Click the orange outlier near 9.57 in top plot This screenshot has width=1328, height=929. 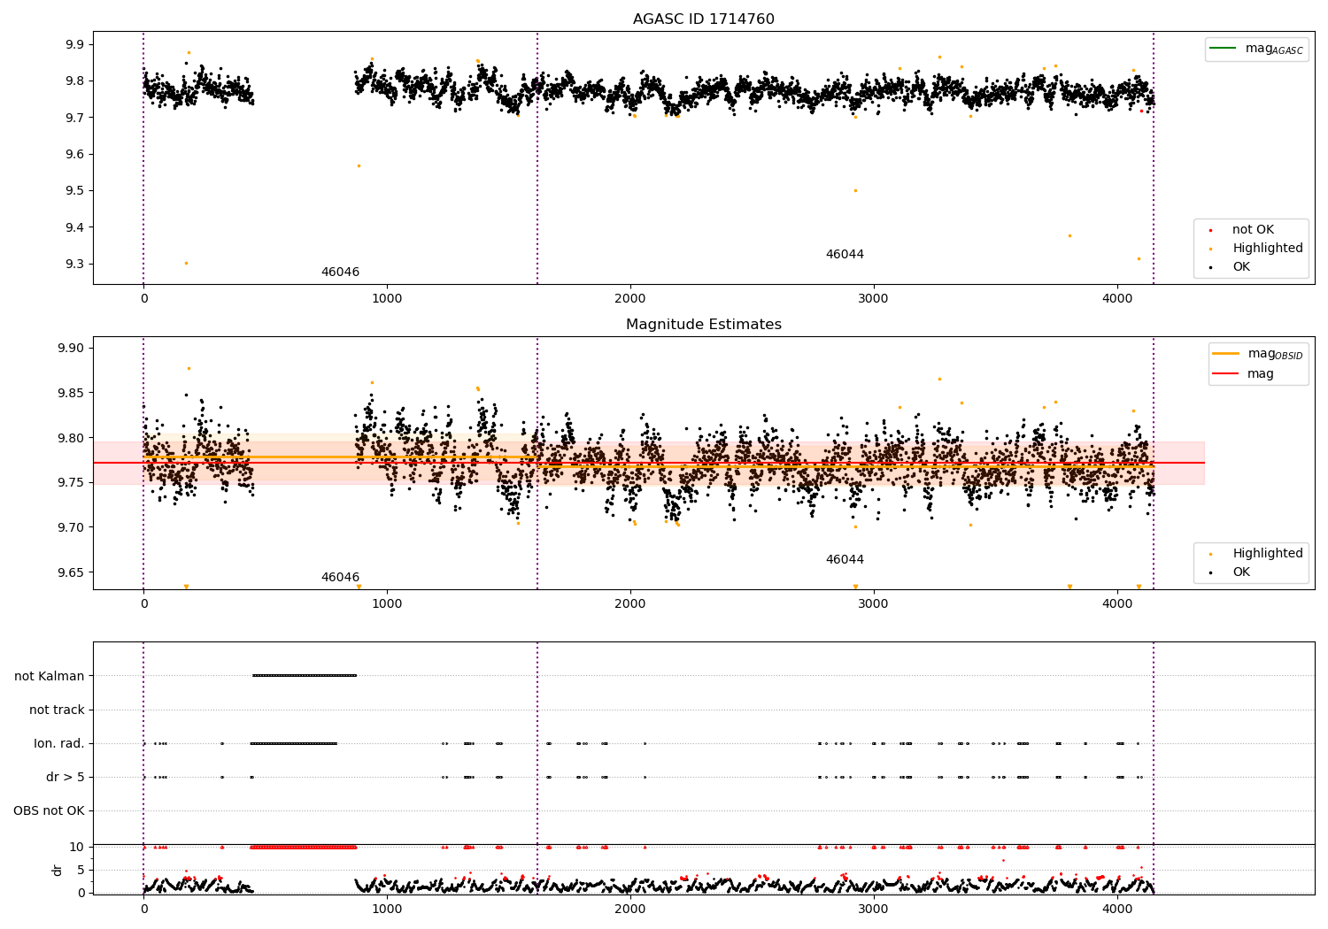(359, 165)
